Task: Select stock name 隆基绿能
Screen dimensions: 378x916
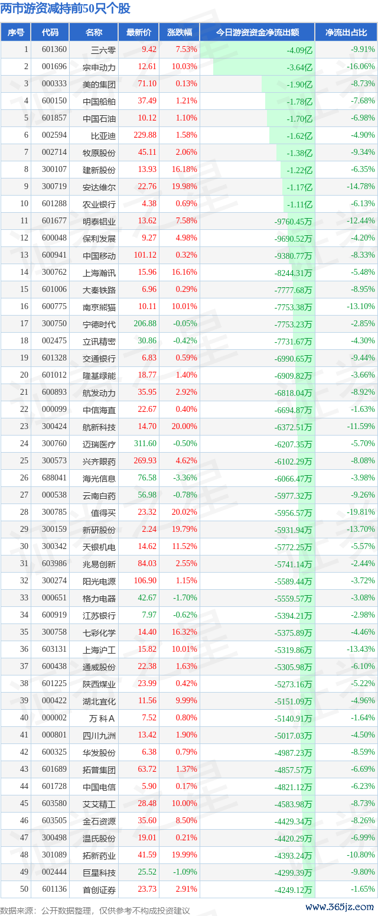Action: (x=99, y=375)
